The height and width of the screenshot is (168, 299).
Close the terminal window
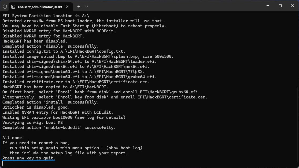click(x=293, y=6)
